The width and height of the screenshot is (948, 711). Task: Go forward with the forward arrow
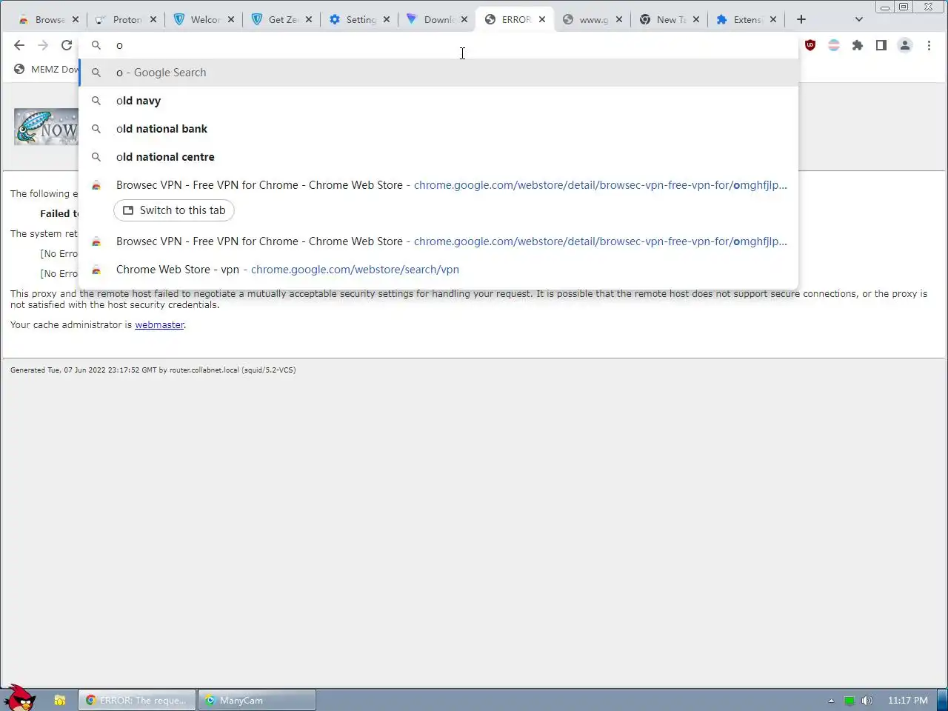43,45
